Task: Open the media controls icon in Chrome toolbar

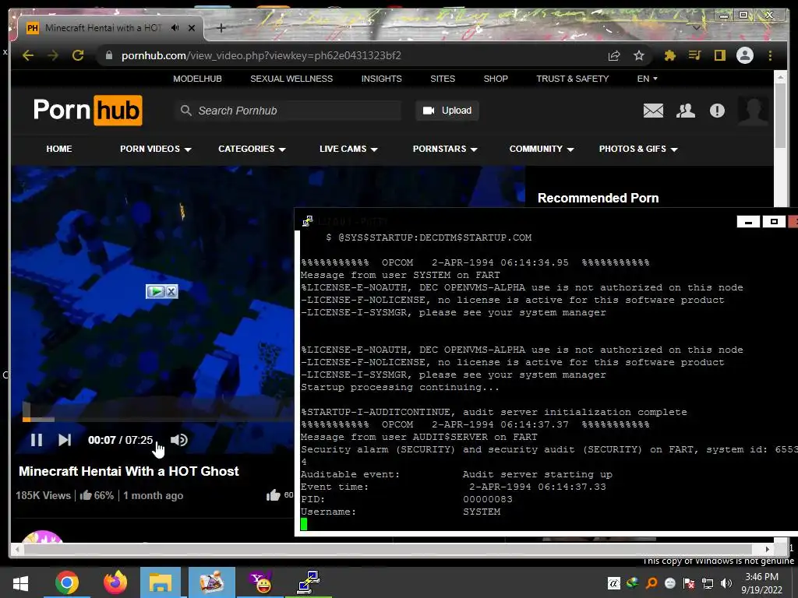Action: (x=694, y=55)
